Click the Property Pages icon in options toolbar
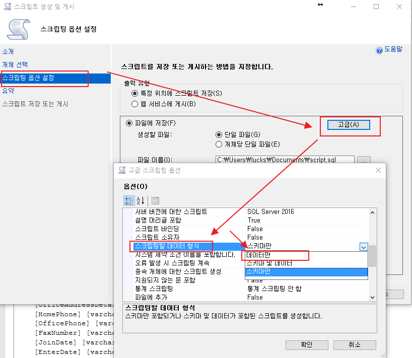Image resolution: width=412 pixels, height=358 pixels. [x=155, y=201]
